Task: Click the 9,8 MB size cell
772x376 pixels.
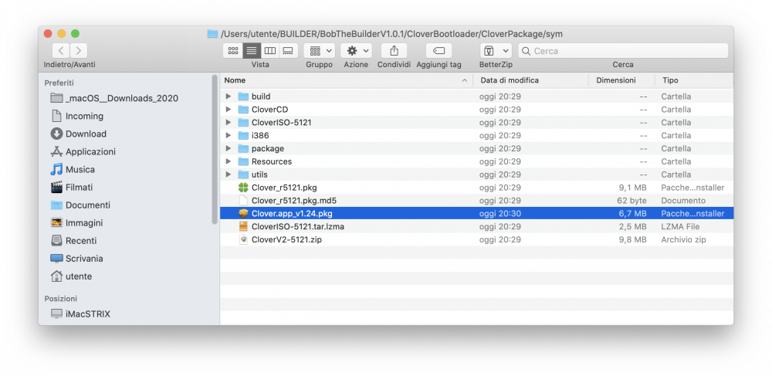Action: (x=633, y=239)
